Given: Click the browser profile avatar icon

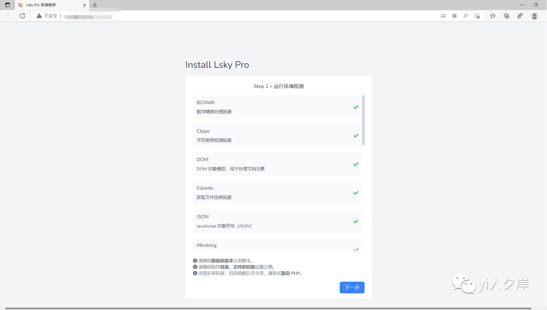Looking at the screenshot, I should pos(534,16).
